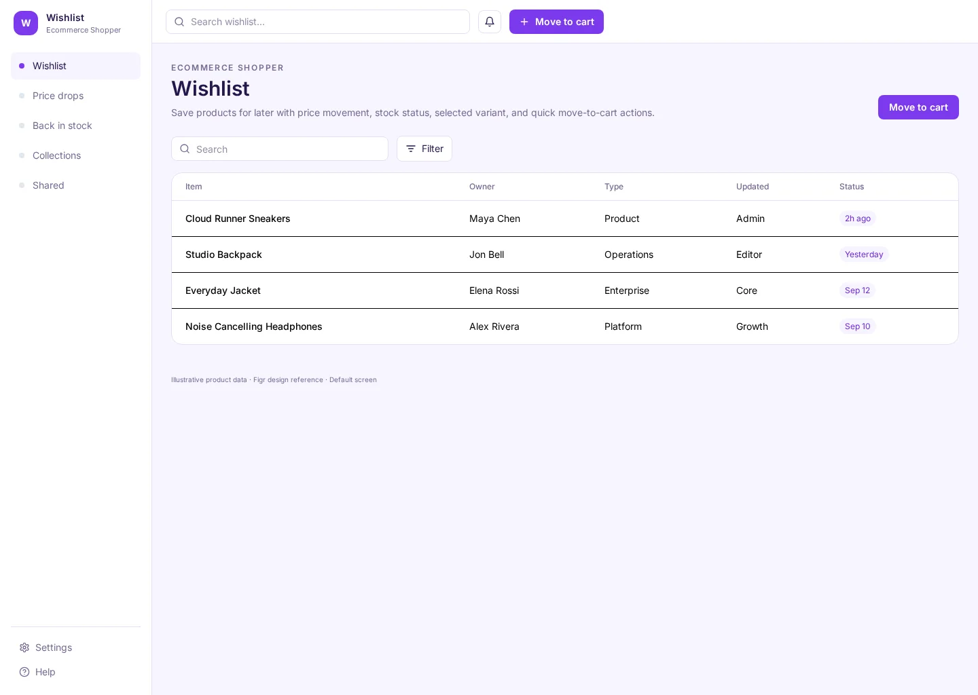Click the Type column header
The image size is (978, 695).
pyautogui.click(x=614, y=187)
